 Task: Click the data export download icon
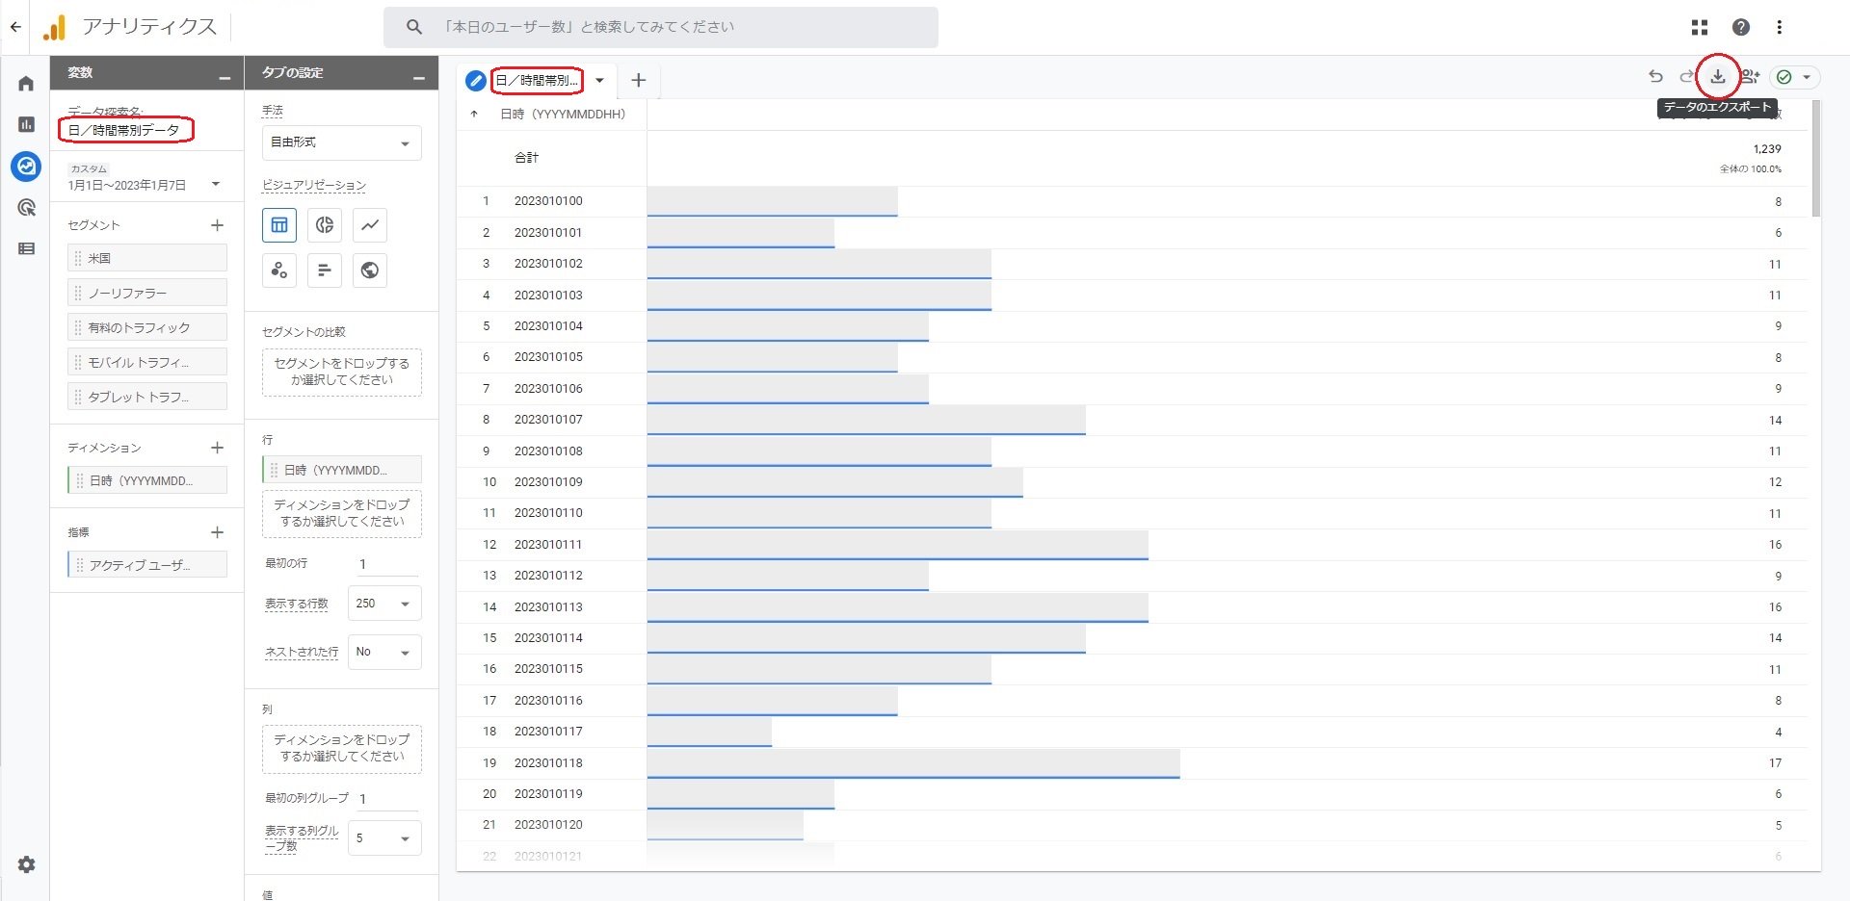[1718, 77]
